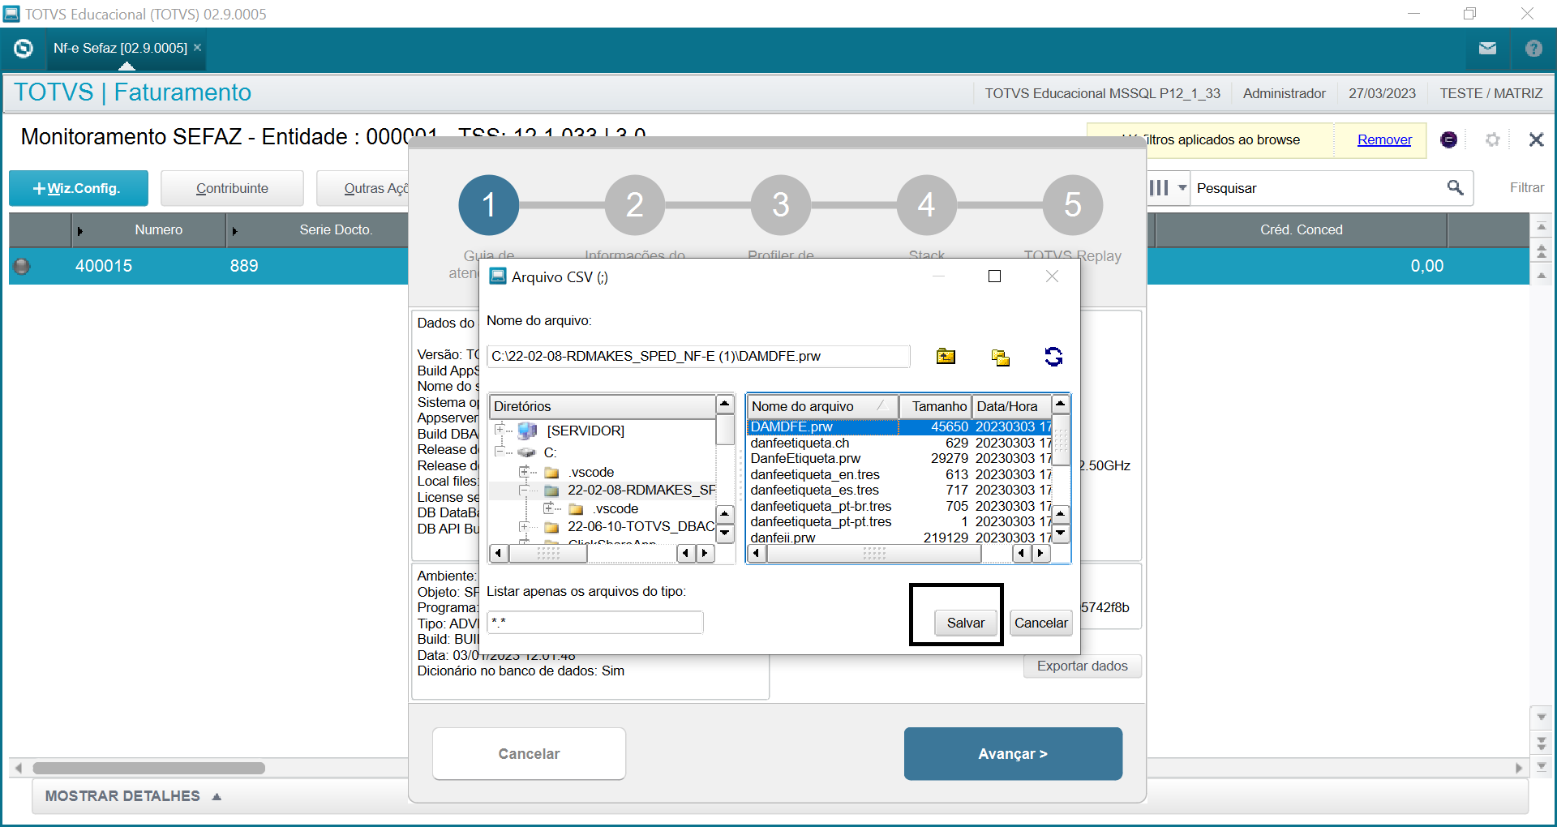Viewport: 1557px width, 827px height.
Task: Refresh the file listing icon
Action: [x=1053, y=357]
